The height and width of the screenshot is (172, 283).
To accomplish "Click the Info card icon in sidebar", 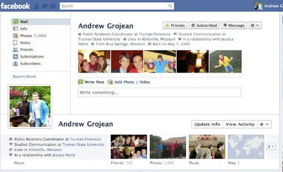I will tap(16, 28).
